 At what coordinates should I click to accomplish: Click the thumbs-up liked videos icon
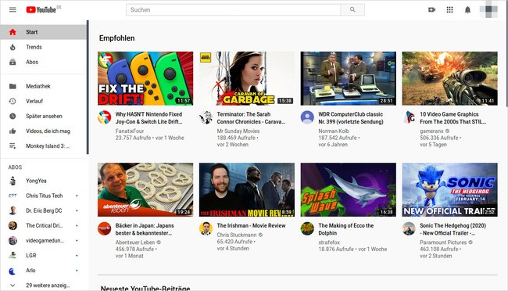pos(13,131)
